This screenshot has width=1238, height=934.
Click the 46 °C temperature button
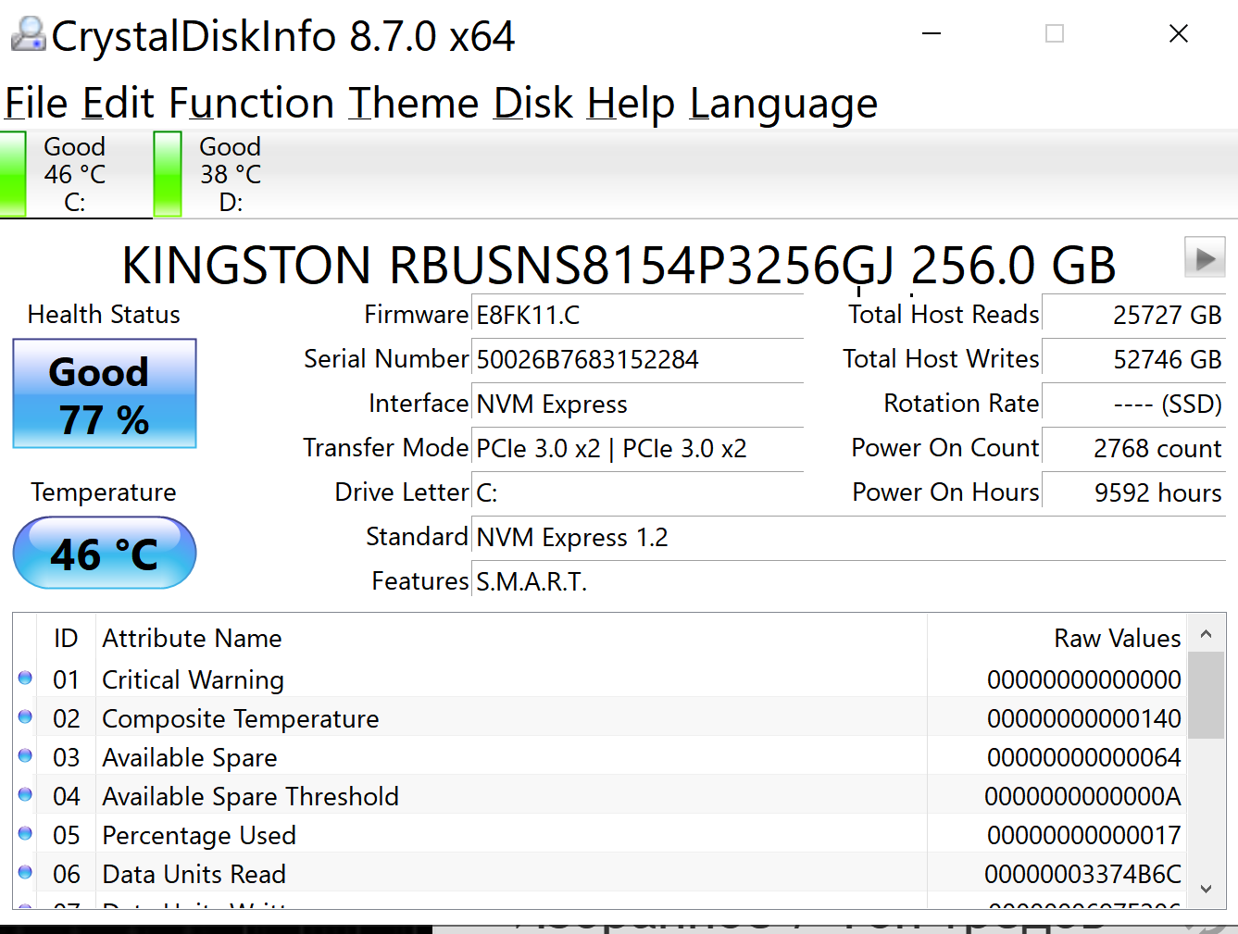pyautogui.click(x=105, y=553)
